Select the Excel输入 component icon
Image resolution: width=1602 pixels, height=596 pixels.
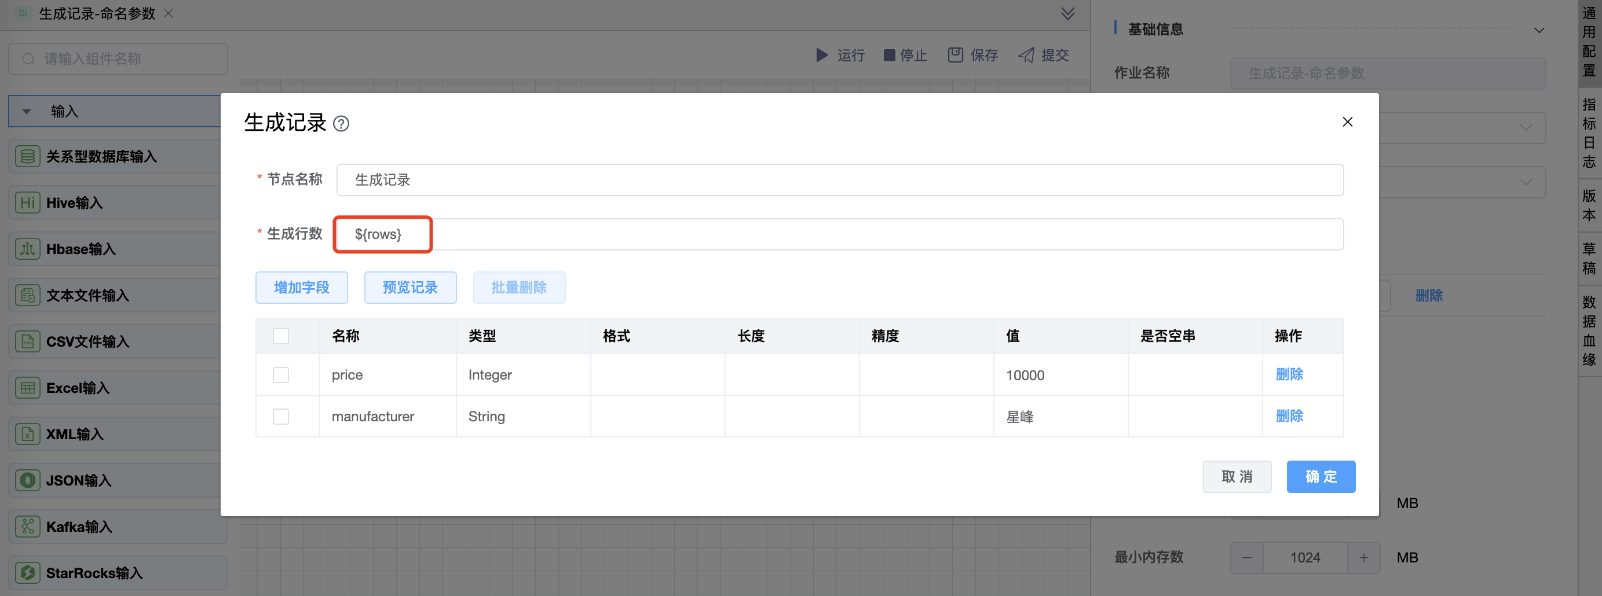27,387
